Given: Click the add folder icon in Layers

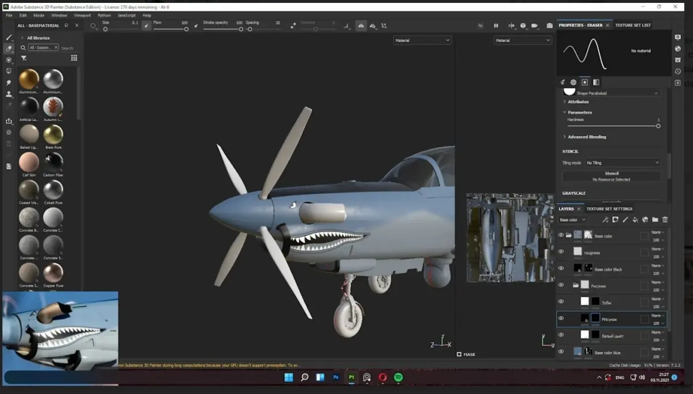Looking at the screenshot, I should (x=655, y=220).
